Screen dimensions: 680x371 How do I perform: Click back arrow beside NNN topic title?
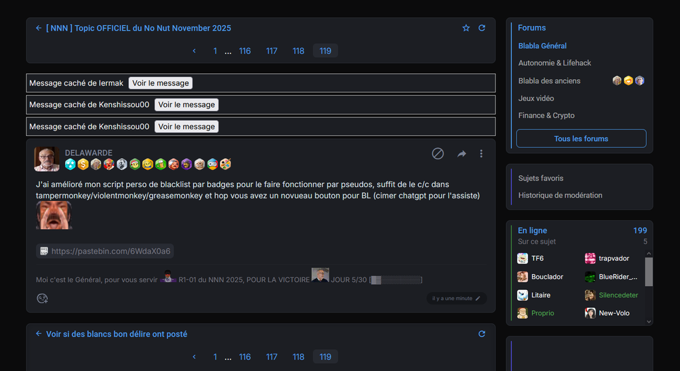[x=39, y=28]
